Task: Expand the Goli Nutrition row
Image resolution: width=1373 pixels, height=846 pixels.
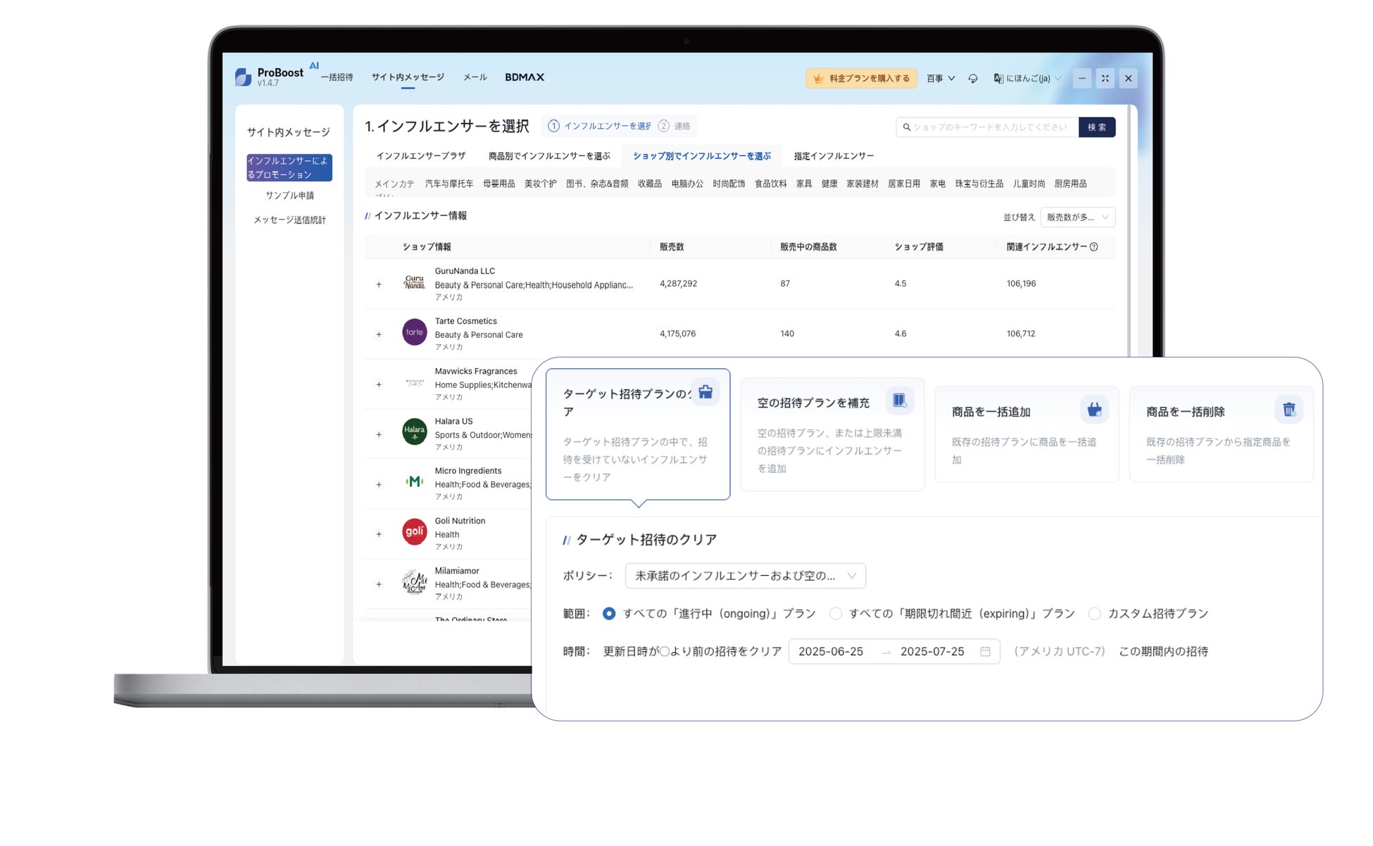Action: (x=379, y=534)
